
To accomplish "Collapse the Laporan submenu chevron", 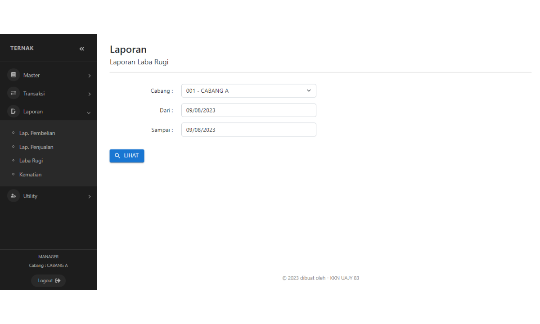I will (89, 112).
